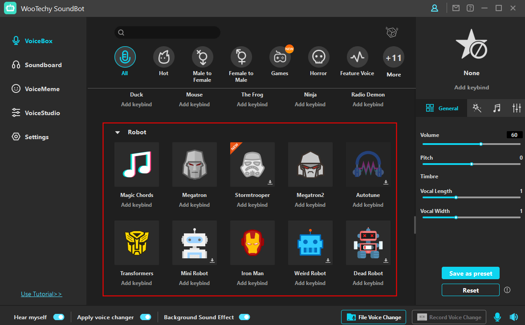Open the VoiceMeme section

point(36,89)
